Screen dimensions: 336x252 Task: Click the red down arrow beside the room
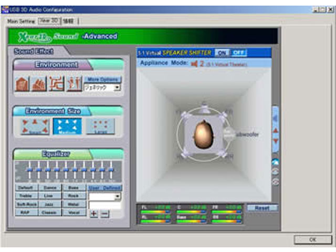[276, 141]
